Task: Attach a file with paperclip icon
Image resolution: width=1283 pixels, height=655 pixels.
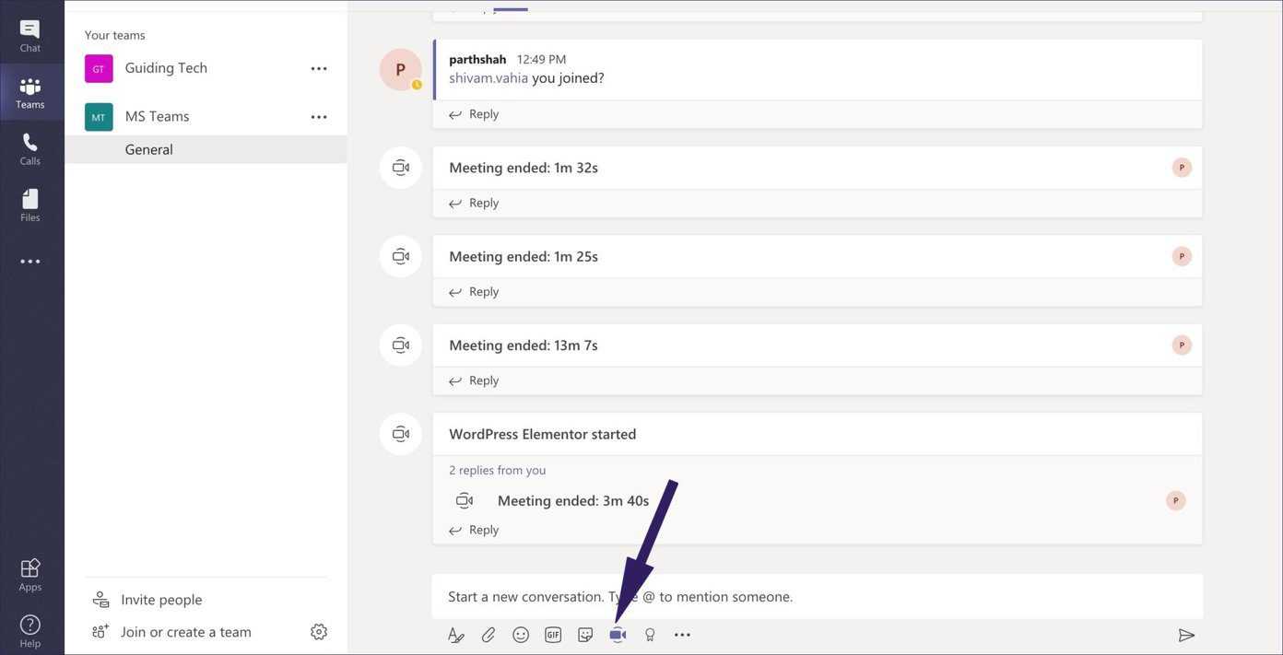Action: 488,635
